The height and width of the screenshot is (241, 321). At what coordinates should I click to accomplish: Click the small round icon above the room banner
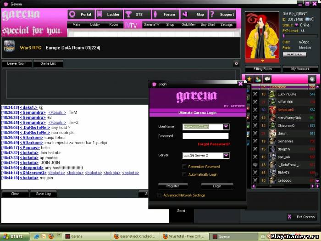coord(236,63)
